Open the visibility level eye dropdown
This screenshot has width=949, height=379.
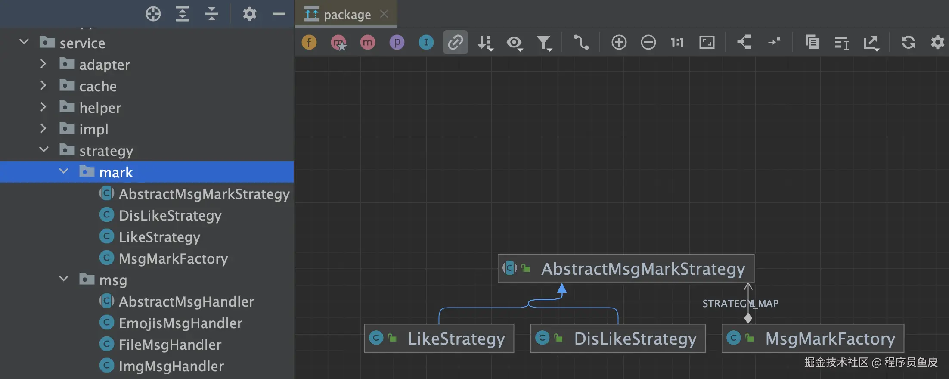click(x=515, y=43)
